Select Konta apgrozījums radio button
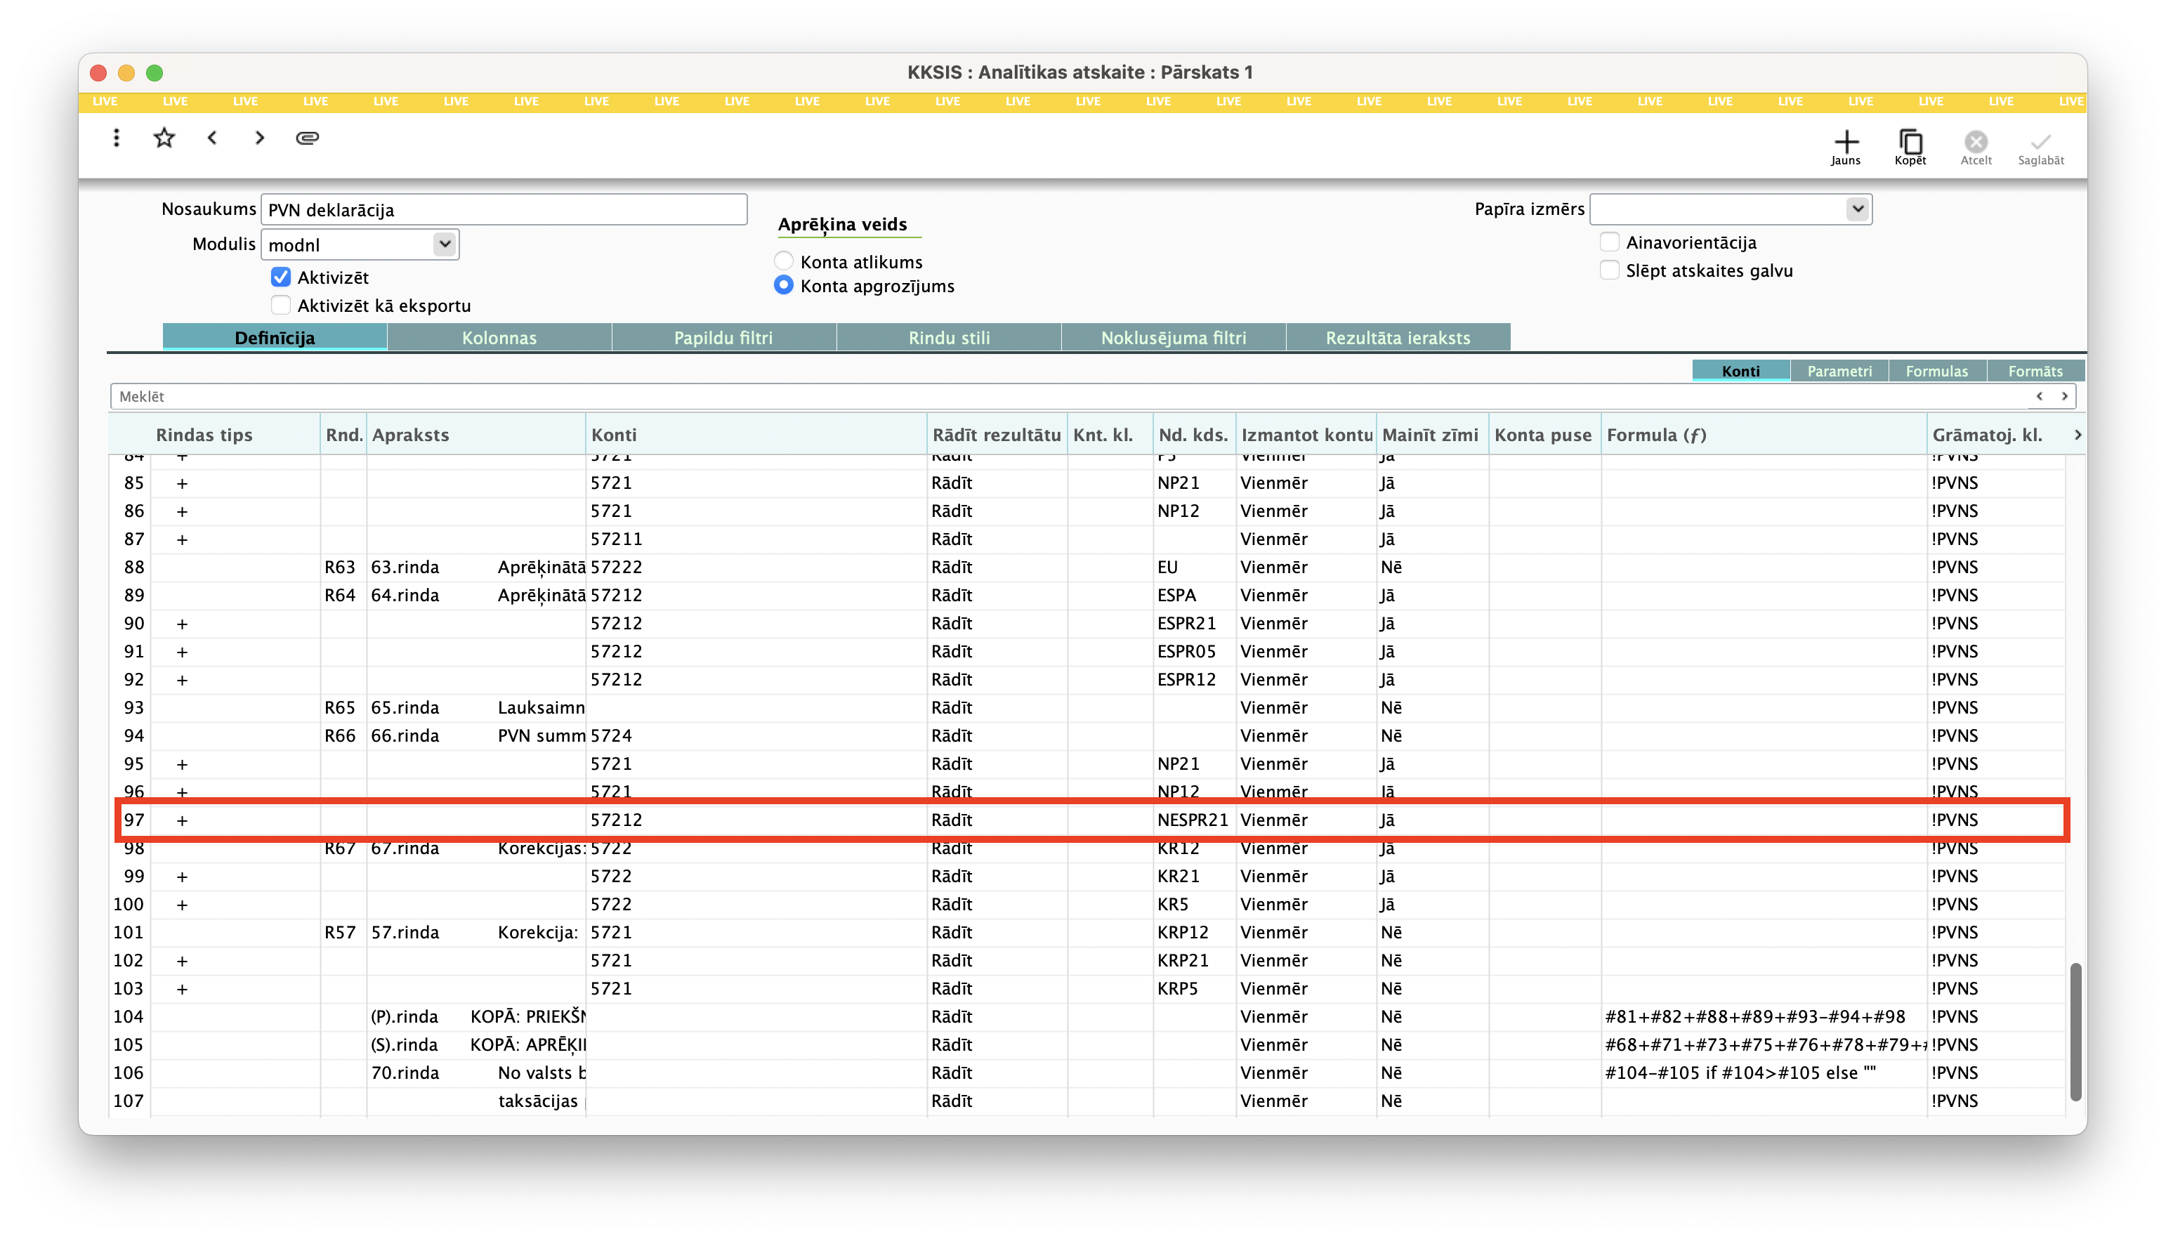The width and height of the screenshot is (2166, 1239). (784, 285)
